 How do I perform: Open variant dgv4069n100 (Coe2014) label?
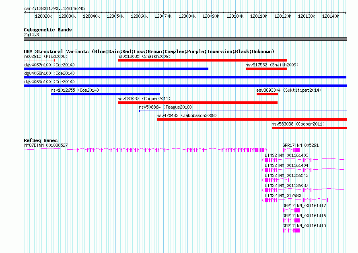pos(49,82)
